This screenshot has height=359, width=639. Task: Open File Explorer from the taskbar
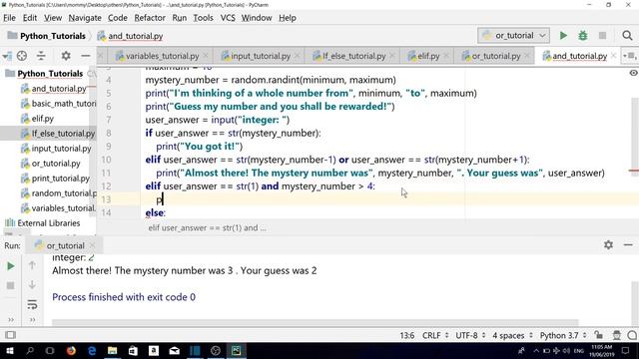(x=112, y=350)
